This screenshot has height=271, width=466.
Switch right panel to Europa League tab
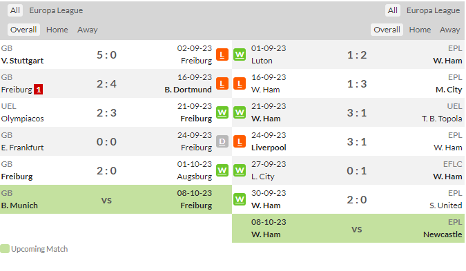tap(433, 10)
